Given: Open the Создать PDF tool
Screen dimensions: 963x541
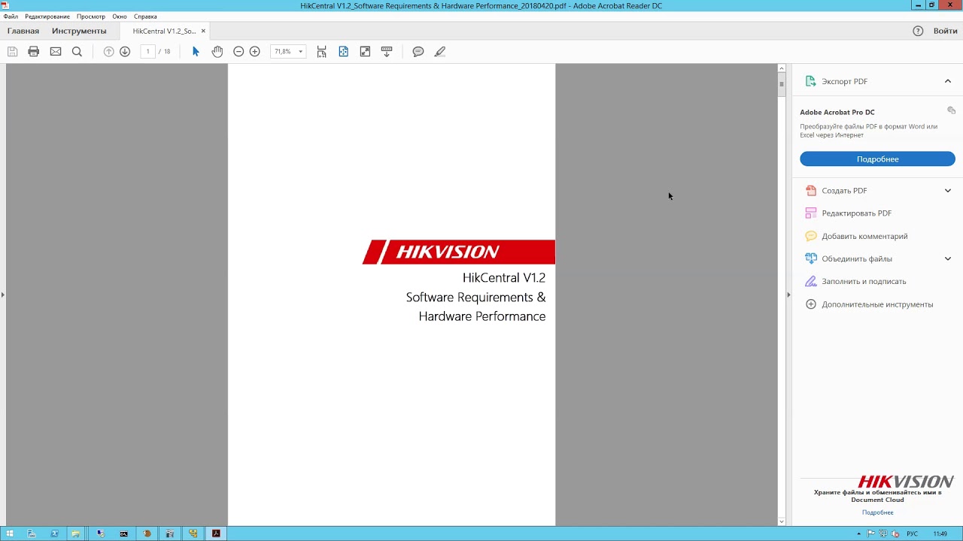Looking at the screenshot, I should (844, 191).
